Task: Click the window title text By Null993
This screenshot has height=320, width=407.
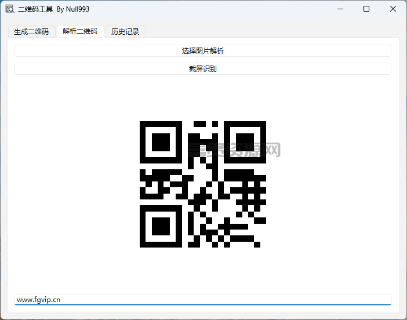Action: point(73,9)
